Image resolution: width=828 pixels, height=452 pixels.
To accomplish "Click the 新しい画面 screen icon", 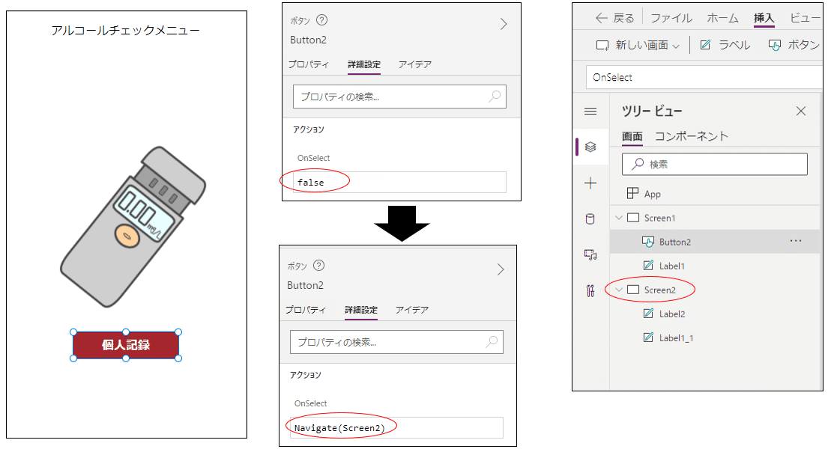I will click(x=602, y=46).
